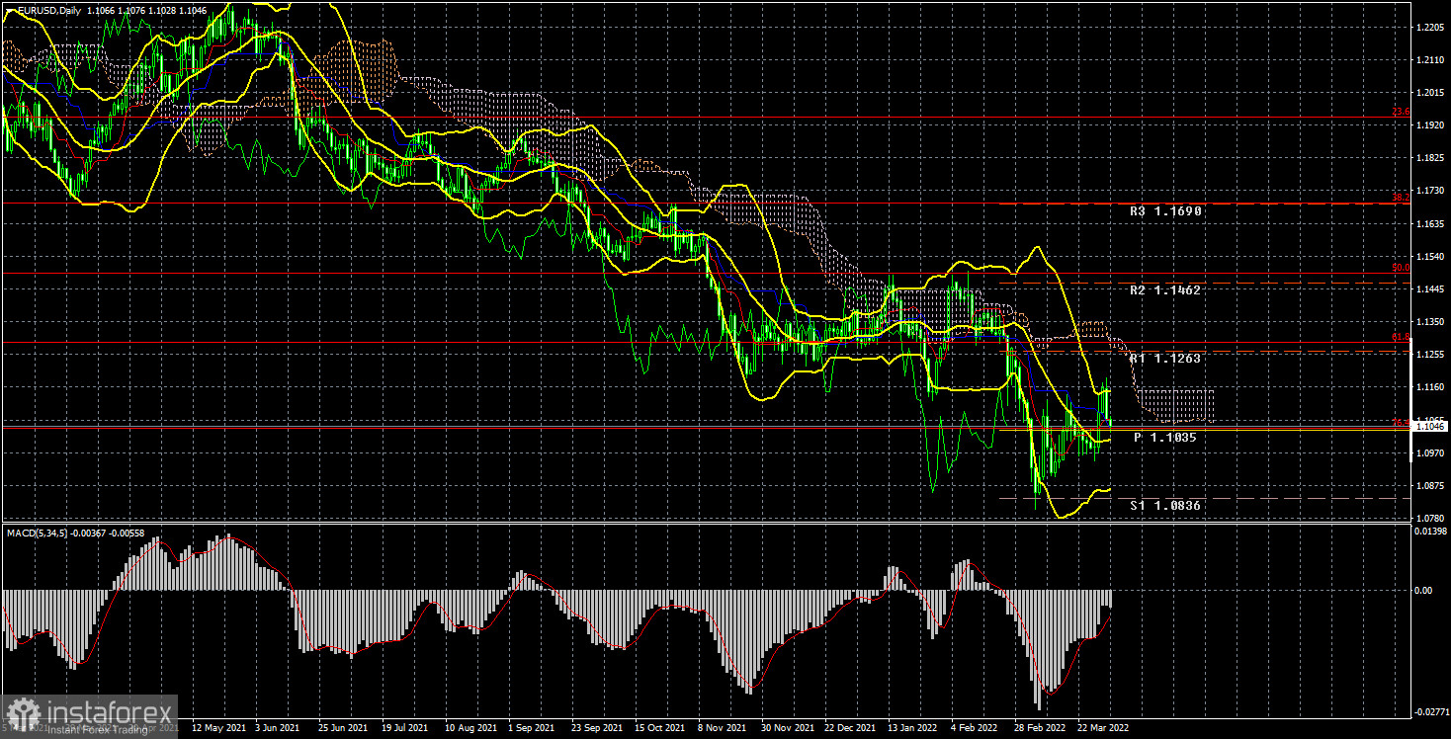
Task: Click the 1.0780 price axis label
Action: [x=1429, y=518]
